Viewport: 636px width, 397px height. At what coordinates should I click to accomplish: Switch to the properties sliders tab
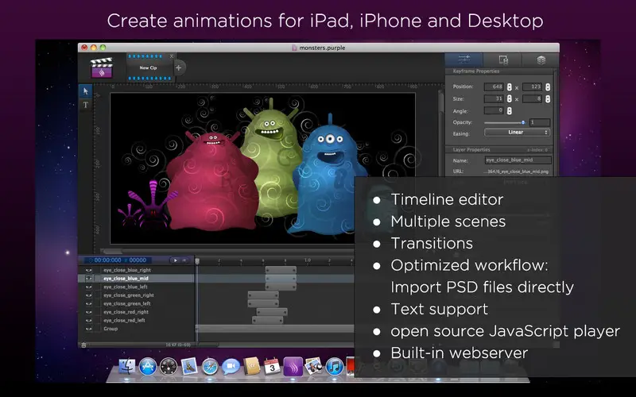pyautogui.click(x=464, y=60)
